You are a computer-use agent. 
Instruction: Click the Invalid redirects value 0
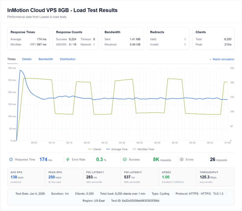point(185,44)
